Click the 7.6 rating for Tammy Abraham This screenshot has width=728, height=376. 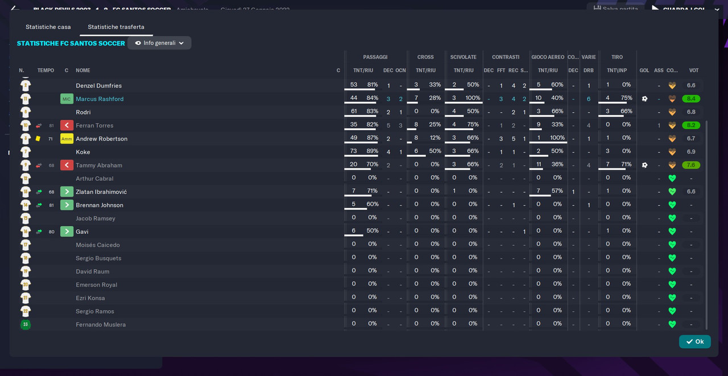point(691,166)
